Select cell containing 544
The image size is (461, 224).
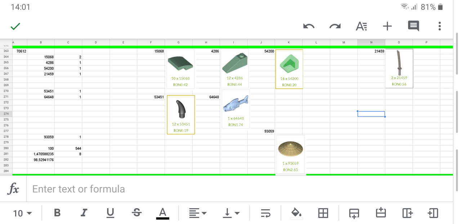(68, 148)
